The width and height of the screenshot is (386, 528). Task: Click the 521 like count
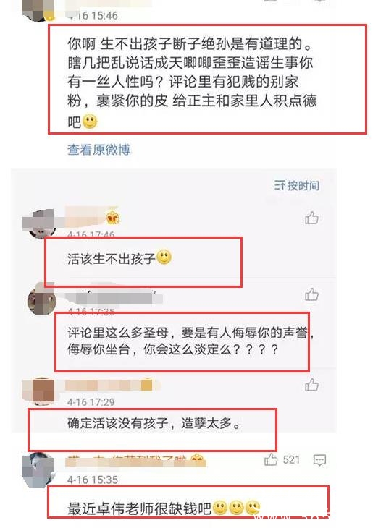291,459
